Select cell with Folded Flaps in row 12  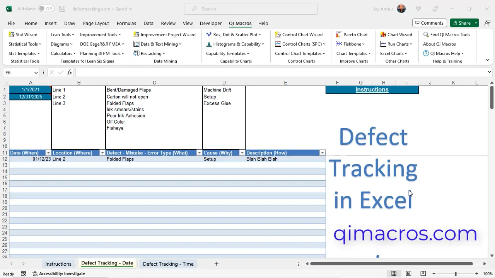[x=154, y=159]
